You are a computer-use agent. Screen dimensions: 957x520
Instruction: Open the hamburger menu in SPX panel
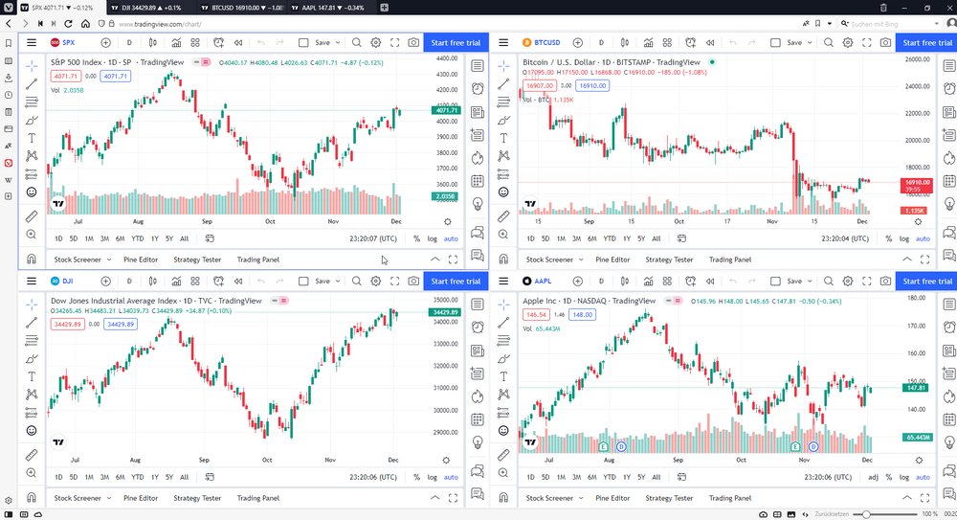32,43
